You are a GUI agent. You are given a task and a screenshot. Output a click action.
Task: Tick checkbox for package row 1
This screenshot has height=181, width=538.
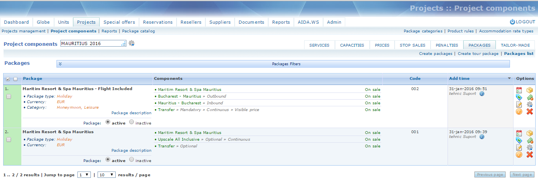coord(9,96)
